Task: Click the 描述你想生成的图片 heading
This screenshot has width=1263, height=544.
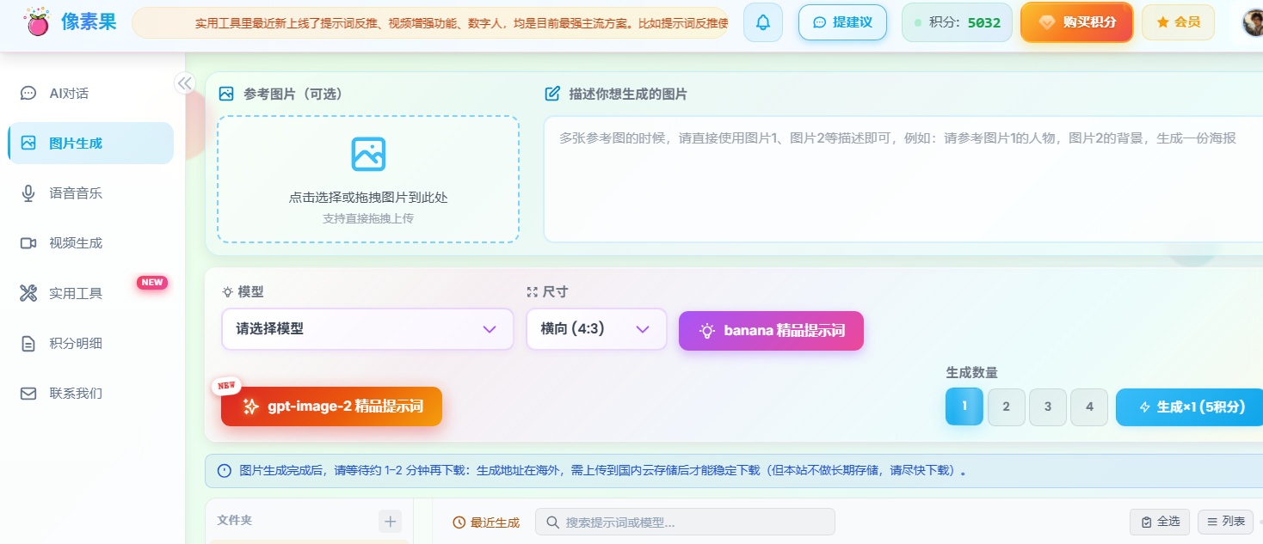Action: coord(628,94)
